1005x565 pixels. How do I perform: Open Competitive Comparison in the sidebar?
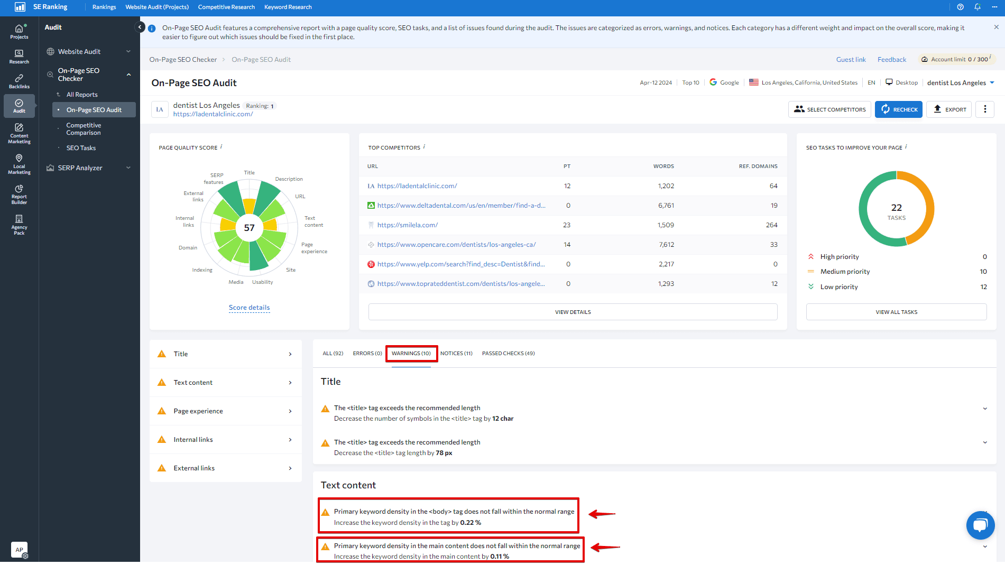84,129
